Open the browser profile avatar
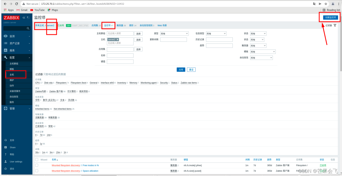Image resolution: width=342 pixels, height=176 pixels. pyautogui.click(x=333, y=4)
